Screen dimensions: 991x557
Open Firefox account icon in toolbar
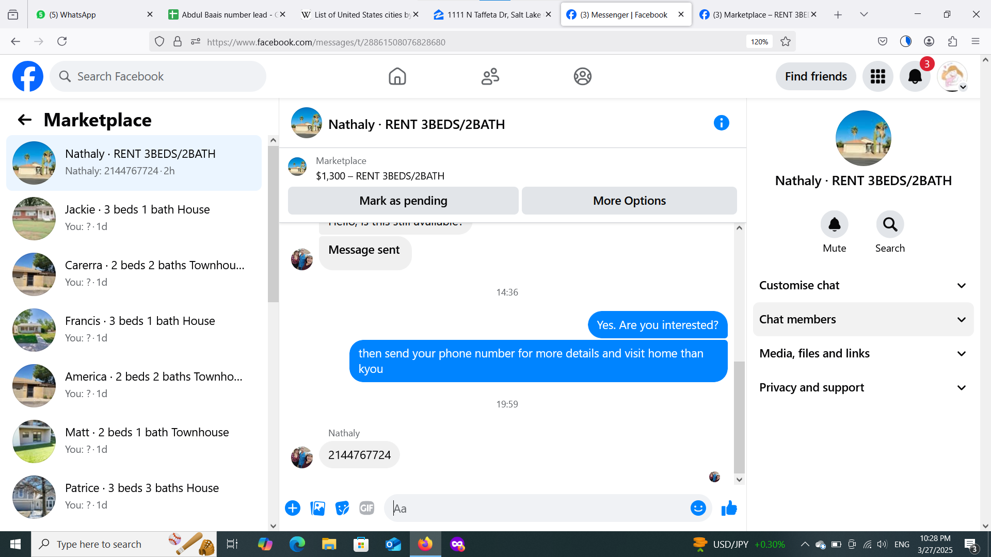(x=929, y=41)
